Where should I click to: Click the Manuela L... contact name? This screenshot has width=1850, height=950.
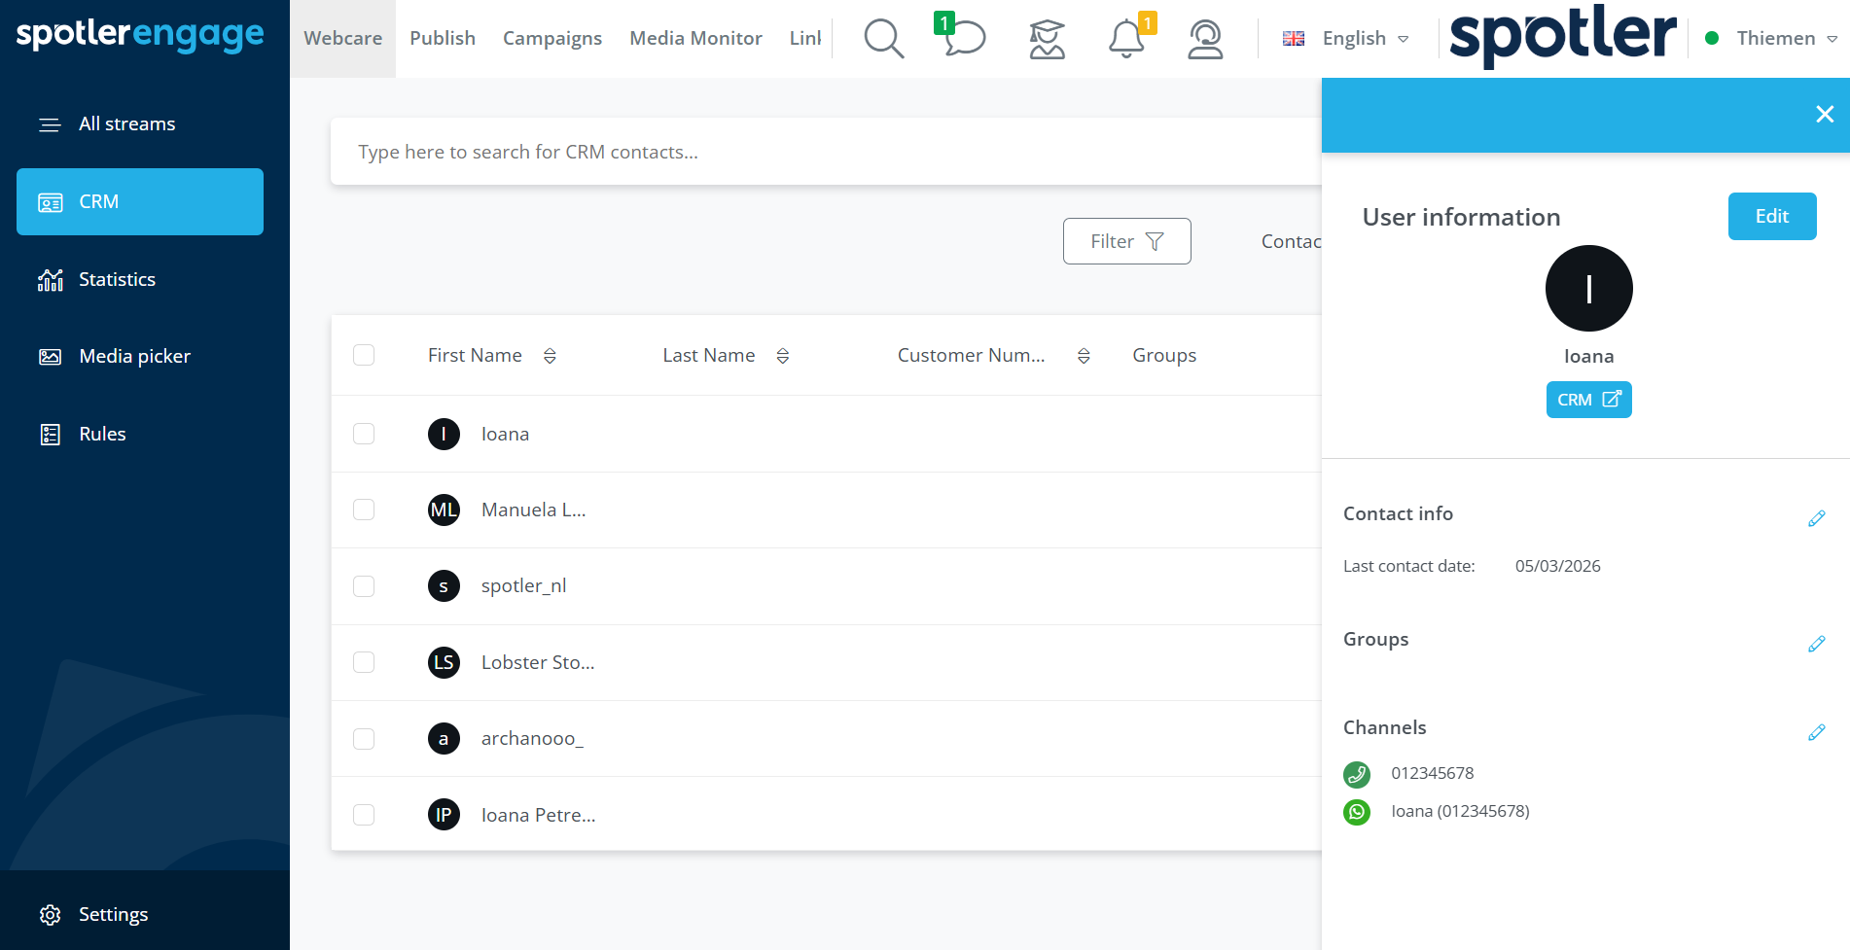pyautogui.click(x=533, y=510)
